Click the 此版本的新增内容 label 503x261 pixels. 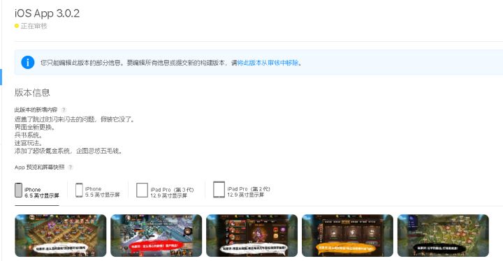[36, 110]
